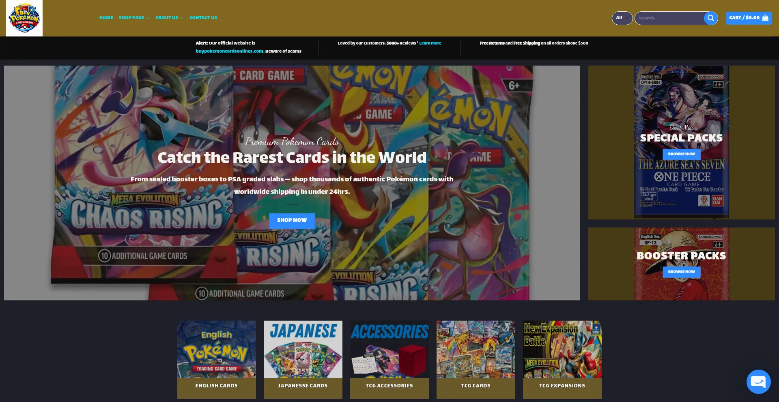Viewport: 779px width, 402px height.
Task: Open the SHOP PAGE menu
Action: pos(131,18)
